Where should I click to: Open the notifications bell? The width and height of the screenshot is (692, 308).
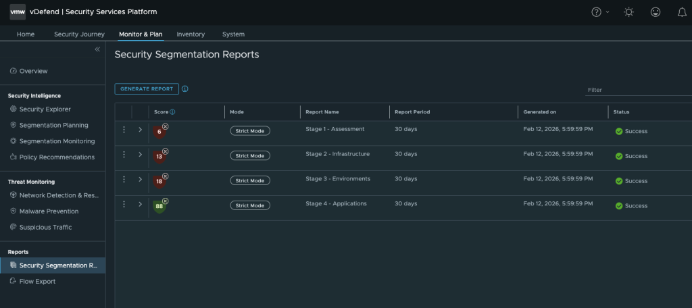(681, 12)
